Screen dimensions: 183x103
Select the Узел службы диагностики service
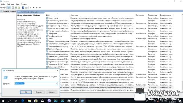110,57
